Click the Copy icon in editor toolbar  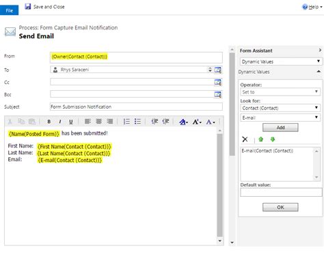coord(21,122)
